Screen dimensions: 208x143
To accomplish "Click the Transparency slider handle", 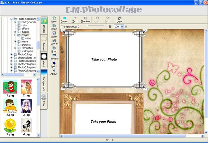I will (87, 26).
